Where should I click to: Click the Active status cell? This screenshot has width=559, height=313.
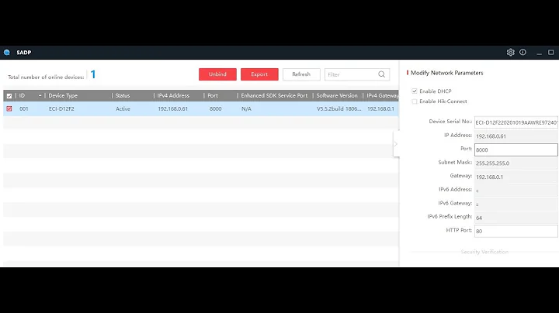pos(123,108)
